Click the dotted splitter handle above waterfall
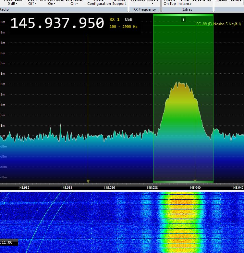 pyautogui.click(x=178, y=191)
